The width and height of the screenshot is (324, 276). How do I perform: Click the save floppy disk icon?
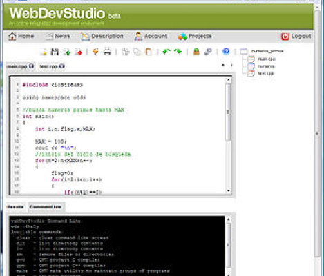click(x=55, y=52)
